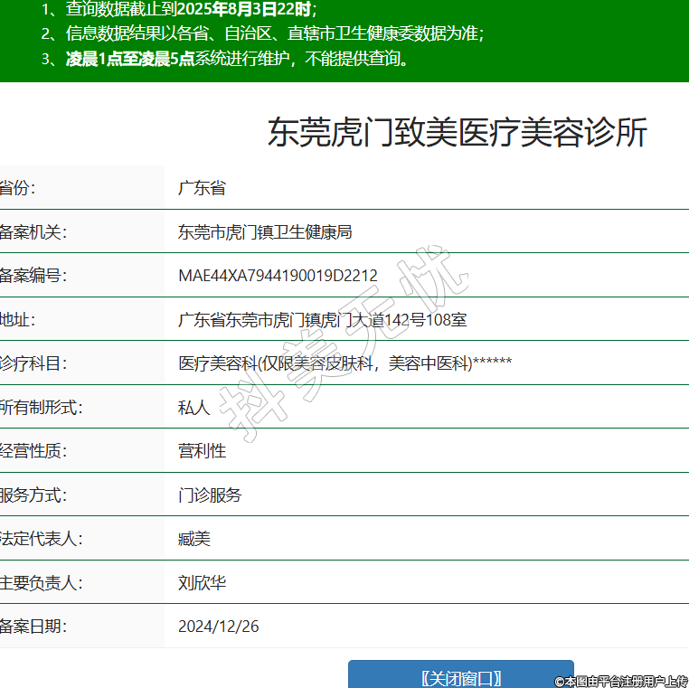
Task: Click the registration authority 东莞市虎门镇卫生健康局
Action: (265, 232)
